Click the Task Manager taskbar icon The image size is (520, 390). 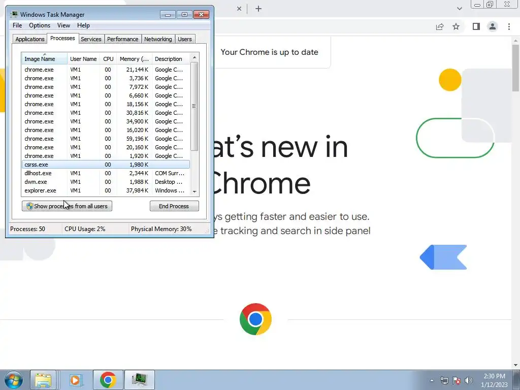tap(139, 380)
